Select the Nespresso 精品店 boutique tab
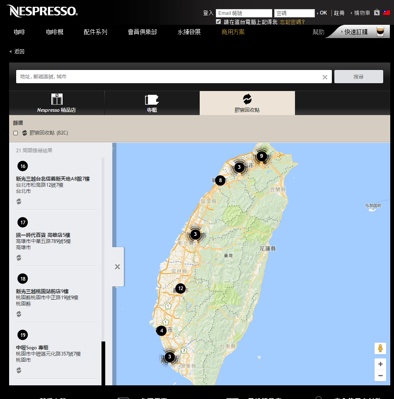The image size is (394, 399). [x=57, y=103]
